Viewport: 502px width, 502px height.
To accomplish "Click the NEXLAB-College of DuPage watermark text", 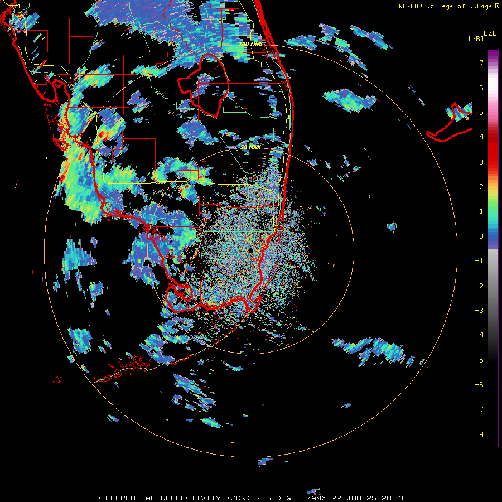I will [x=448, y=6].
